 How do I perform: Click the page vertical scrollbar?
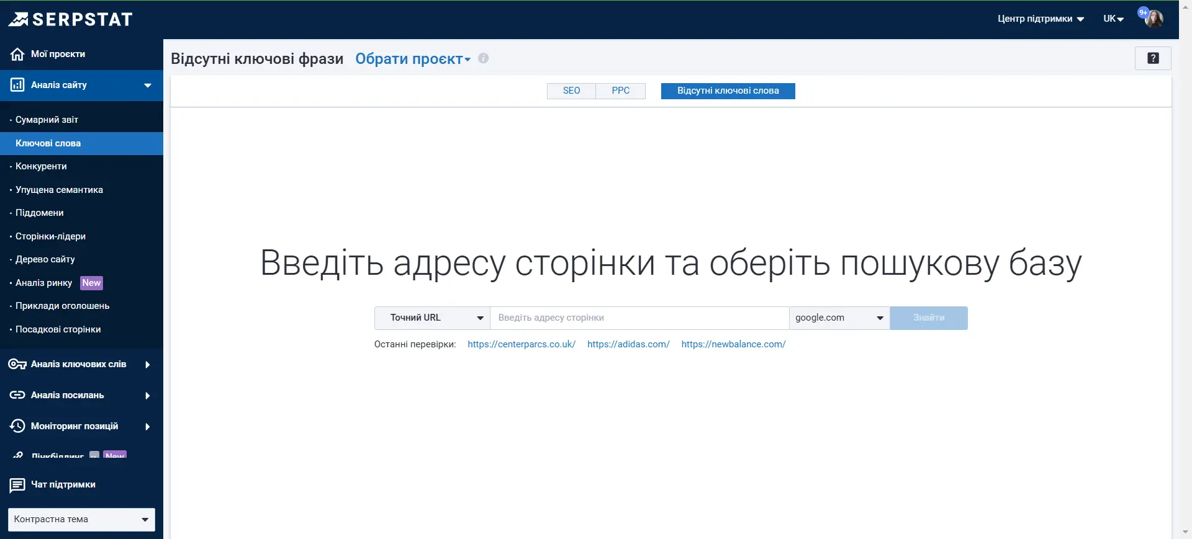click(1185, 269)
